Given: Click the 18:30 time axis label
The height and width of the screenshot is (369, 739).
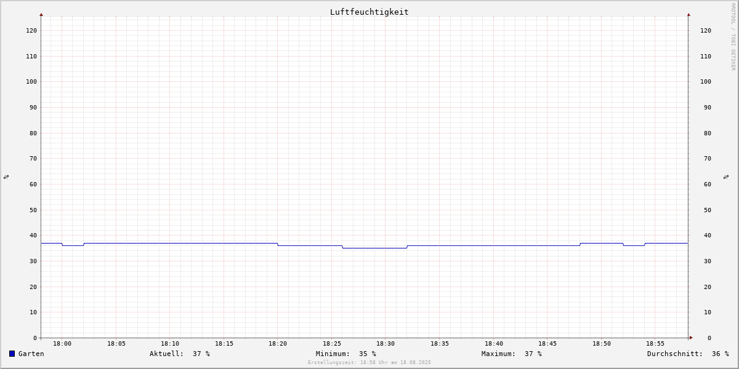Looking at the screenshot, I should coord(386,344).
